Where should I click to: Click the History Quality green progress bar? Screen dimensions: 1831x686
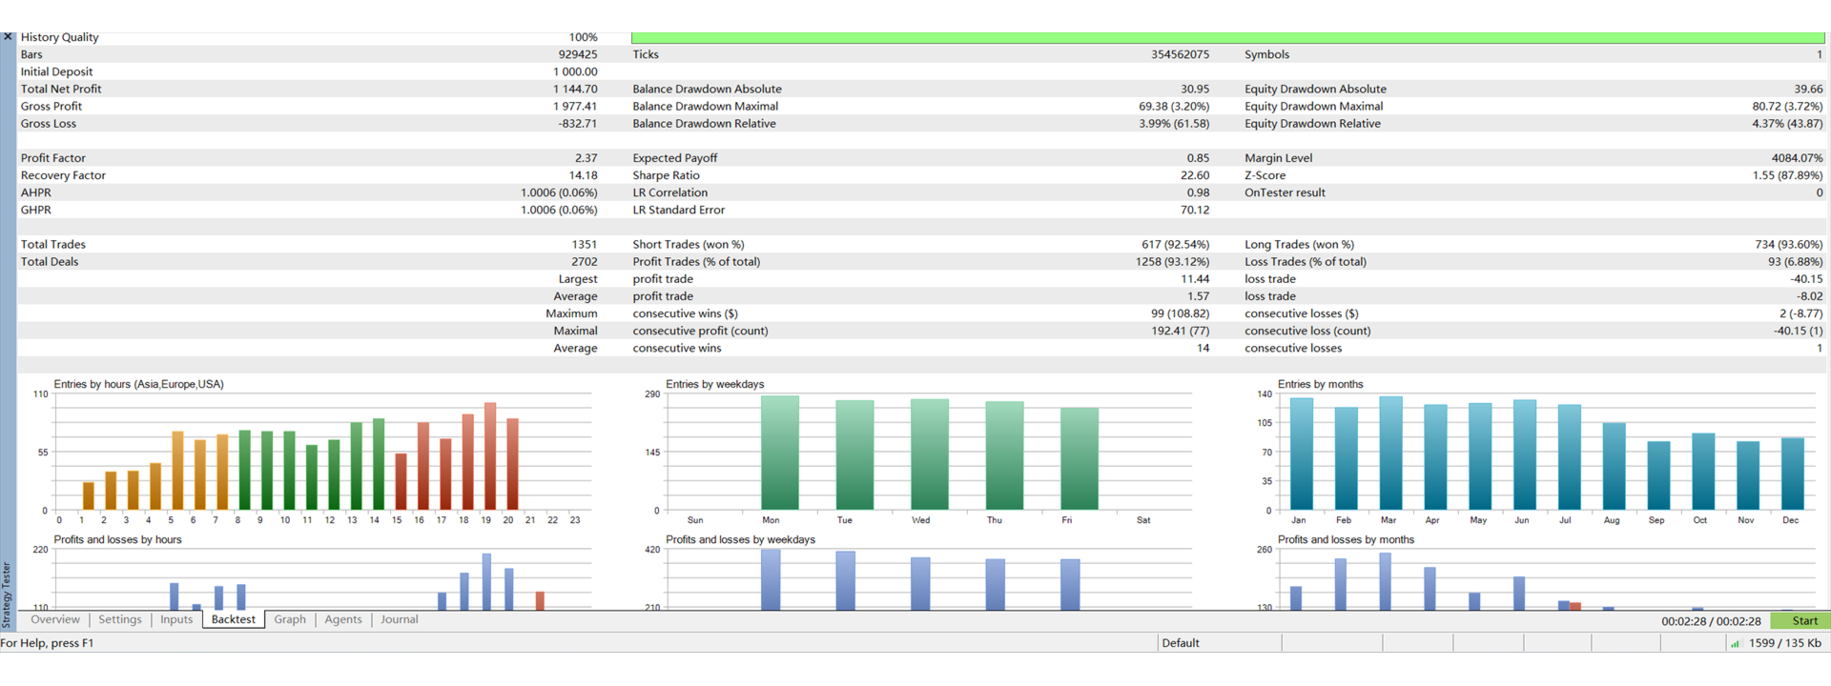point(1227,37)
